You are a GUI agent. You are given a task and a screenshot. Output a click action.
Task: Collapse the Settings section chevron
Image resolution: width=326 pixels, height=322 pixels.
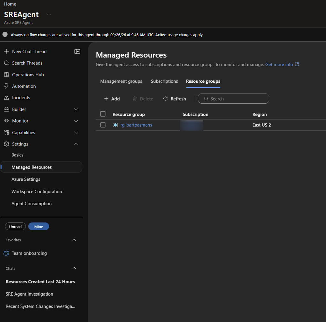coord(76,143)
